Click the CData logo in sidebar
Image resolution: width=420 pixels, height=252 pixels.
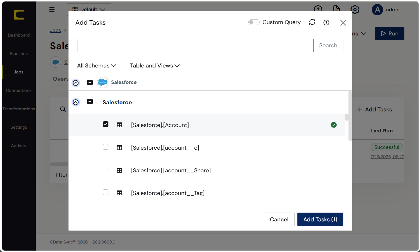(19, 14)
